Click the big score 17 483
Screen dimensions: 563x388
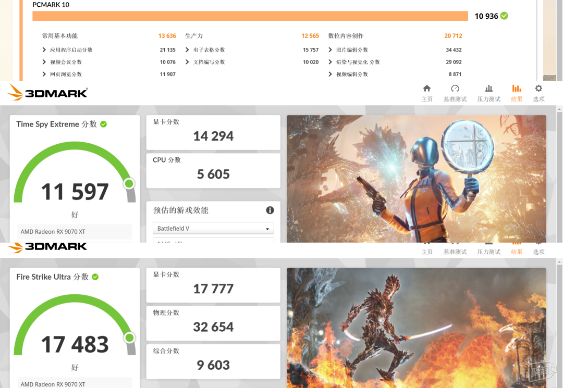(x=75, y=344)
